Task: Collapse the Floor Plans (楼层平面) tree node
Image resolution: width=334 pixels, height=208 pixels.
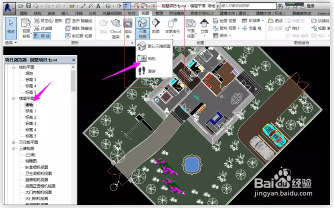Action: [x=14, y=98]
